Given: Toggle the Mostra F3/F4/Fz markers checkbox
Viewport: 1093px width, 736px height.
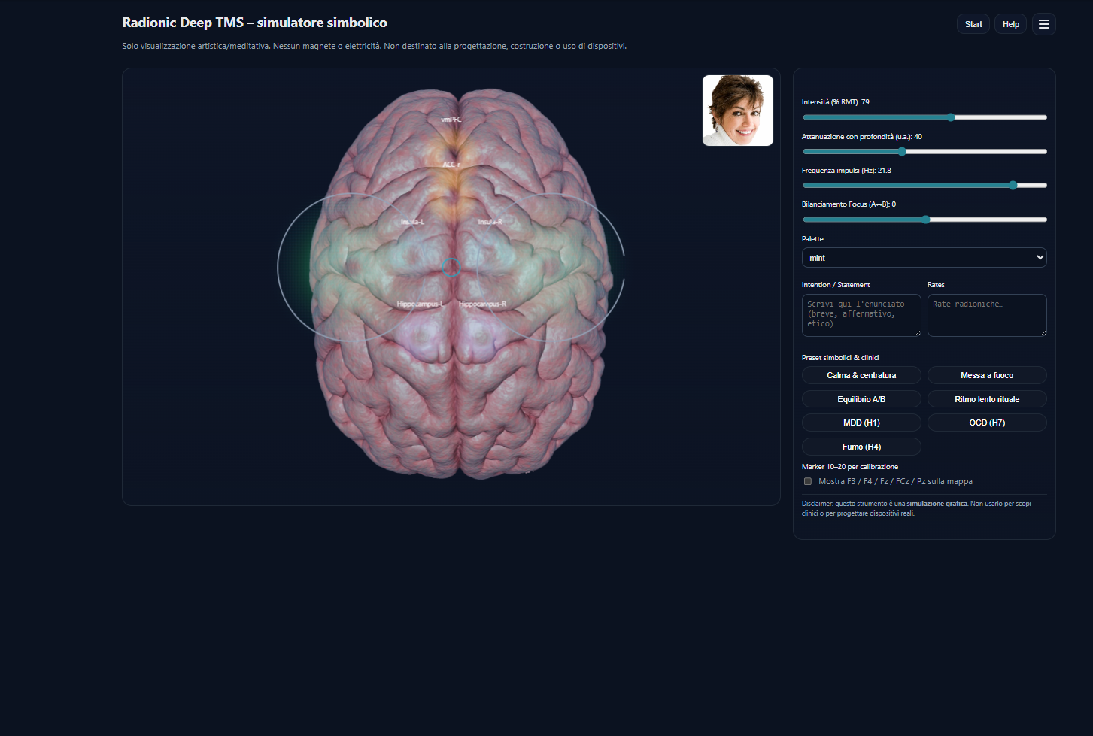Looking at the screenshot, I should pyautogui.click(x=808, y=481).
